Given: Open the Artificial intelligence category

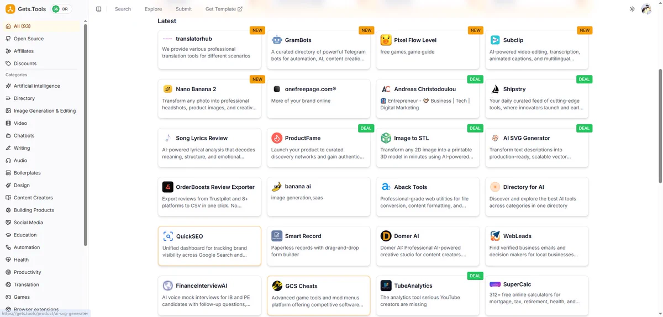Looking at the screenshot, I should (x=41, y=86).
